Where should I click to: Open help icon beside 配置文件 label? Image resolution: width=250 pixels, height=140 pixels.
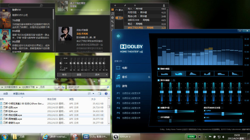coord(124,61)
